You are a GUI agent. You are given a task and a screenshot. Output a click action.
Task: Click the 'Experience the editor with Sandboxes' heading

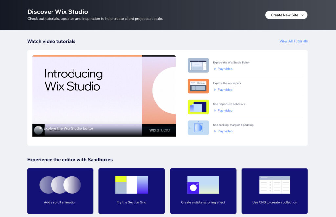point(70,160)
